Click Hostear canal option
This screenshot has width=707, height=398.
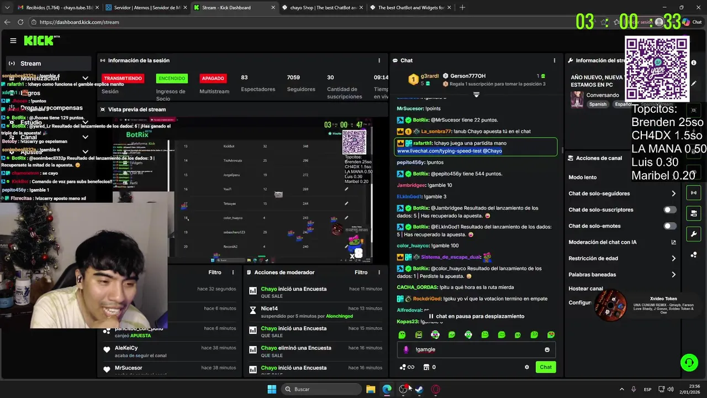click(585, 289)
